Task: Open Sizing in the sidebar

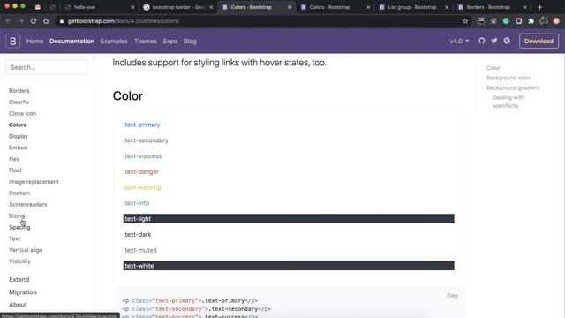Action: click(x=17, y=216)
